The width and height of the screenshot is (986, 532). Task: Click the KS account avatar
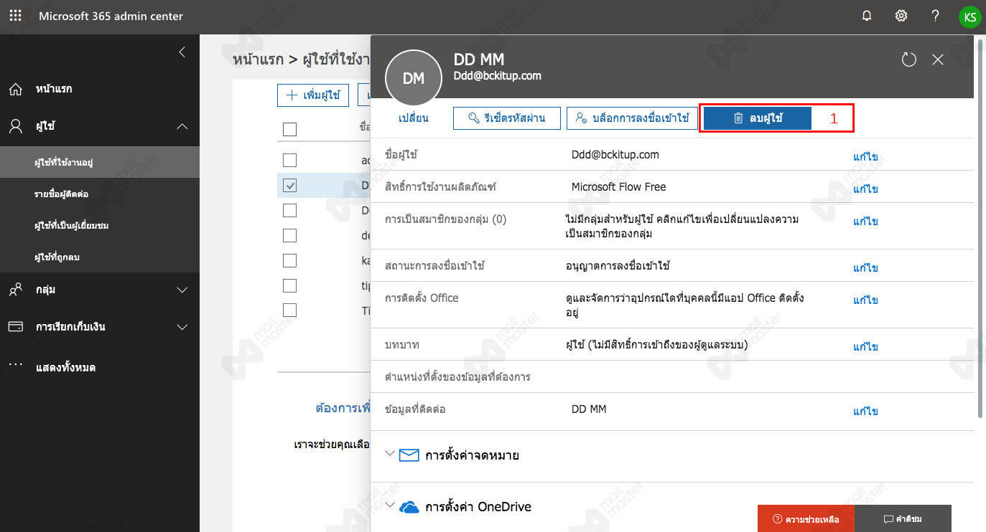pos(969,16)
